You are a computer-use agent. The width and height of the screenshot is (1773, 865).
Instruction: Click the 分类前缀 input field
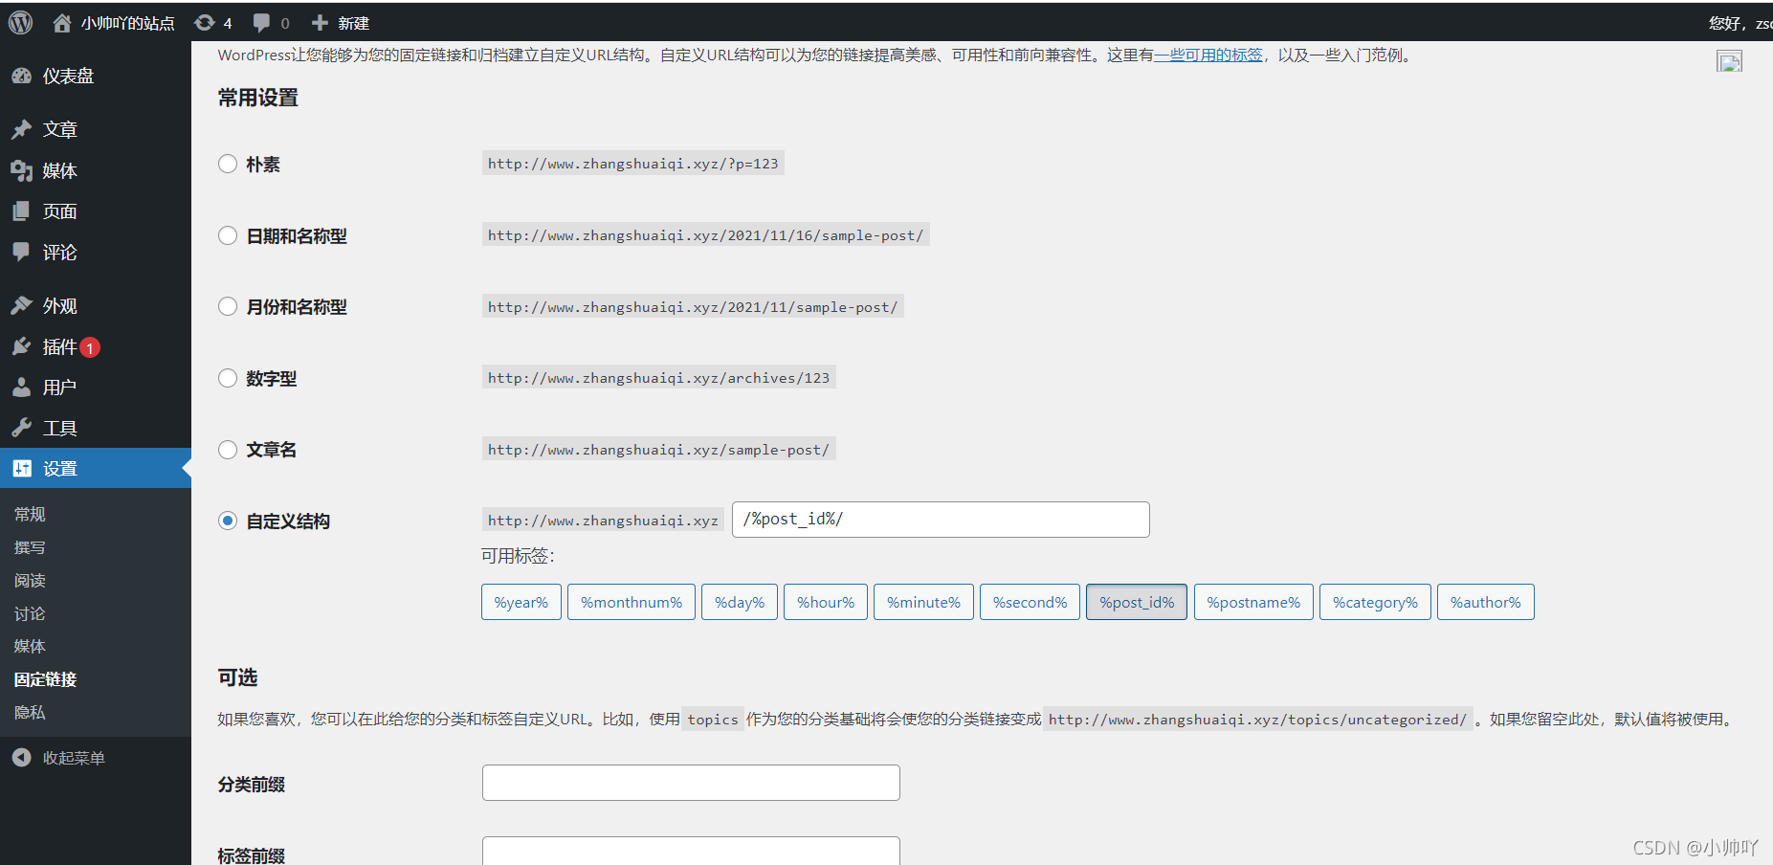[x=691, y=783]
